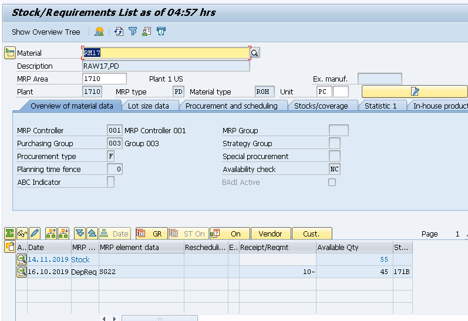Click the glasses display icon above the list
This screenshot has width=468, height=321.
pyautogui.click(x=22, y=234)
